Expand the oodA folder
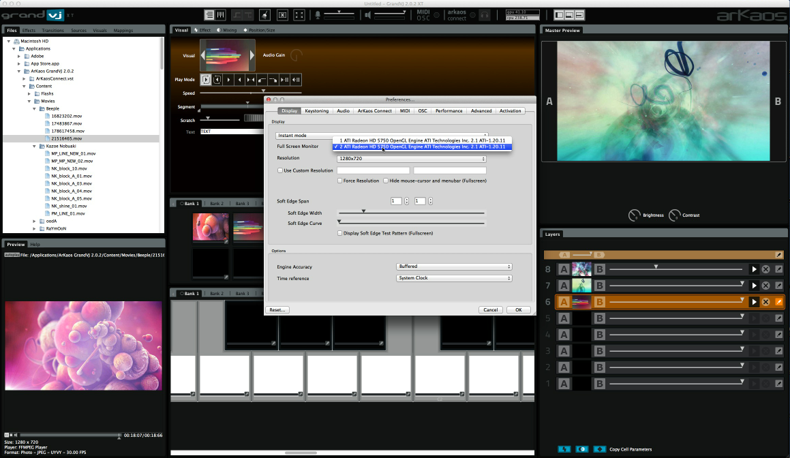The height and width of the screenshot is (458, 790). [x=34, y=222]
